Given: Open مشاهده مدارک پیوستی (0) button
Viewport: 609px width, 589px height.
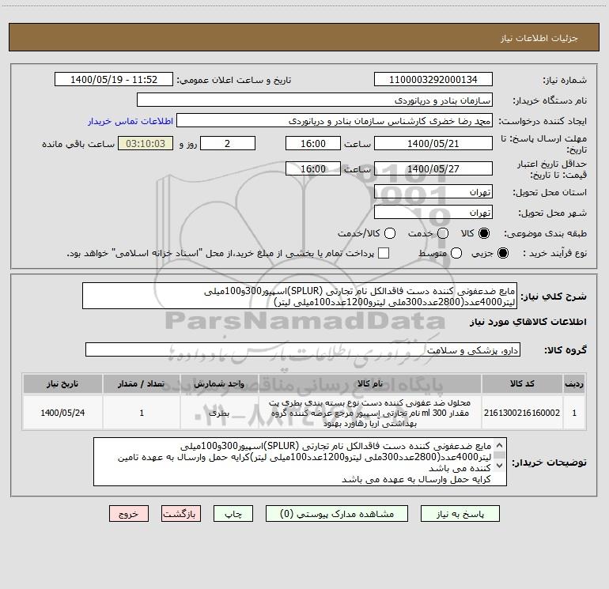Looking at the screenshot, I should pyautogui.click(x=337, y=514).
